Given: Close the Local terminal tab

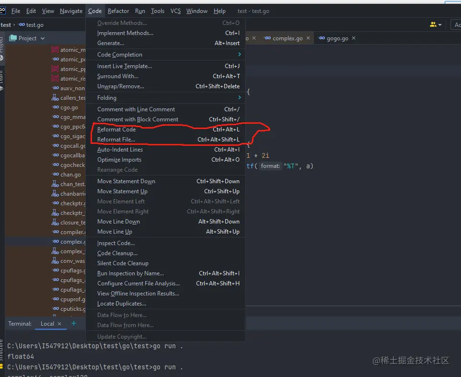Looking at the screenshot, I should (59, 324).
